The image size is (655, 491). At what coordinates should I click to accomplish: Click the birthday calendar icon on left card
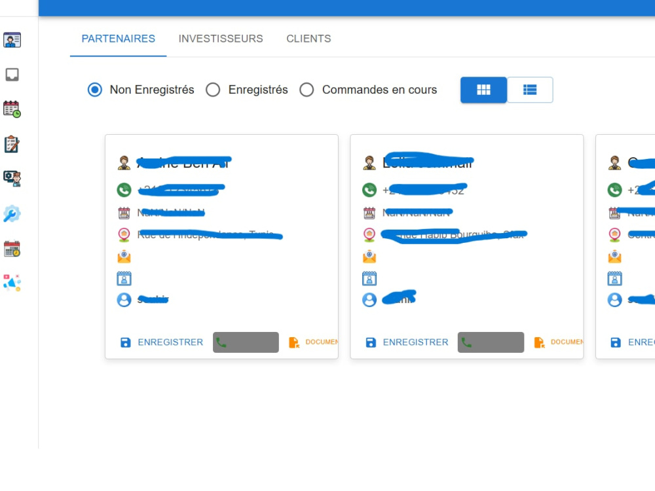(x=124, y=213)
